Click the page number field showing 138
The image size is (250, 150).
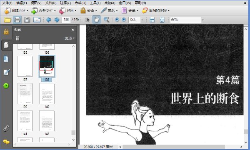tap(66, 20)
